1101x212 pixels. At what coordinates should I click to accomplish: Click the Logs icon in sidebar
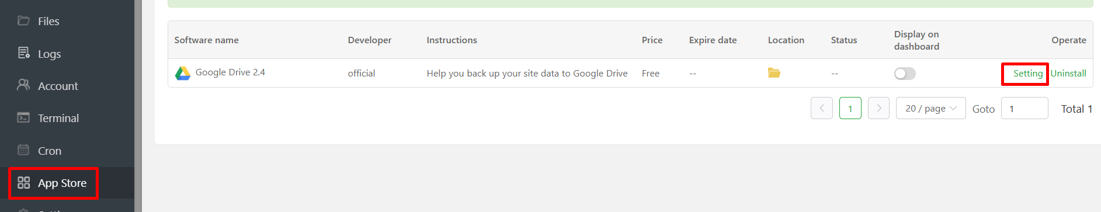pos(23,53)
